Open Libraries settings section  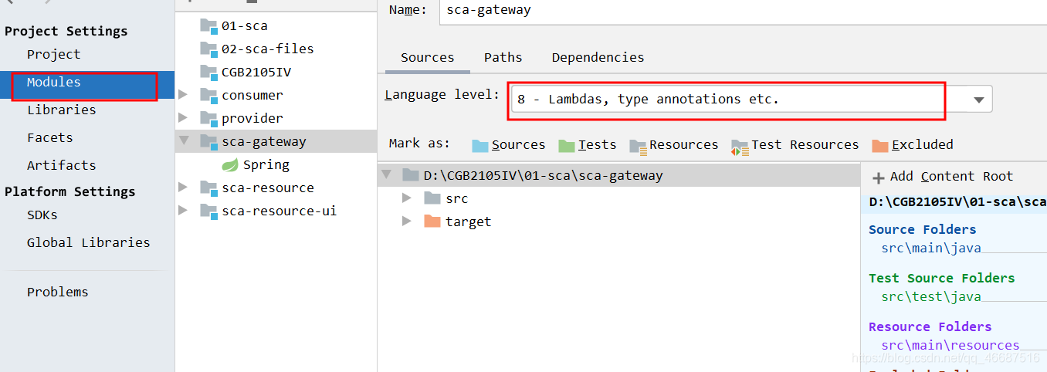[x=62, y=110]
